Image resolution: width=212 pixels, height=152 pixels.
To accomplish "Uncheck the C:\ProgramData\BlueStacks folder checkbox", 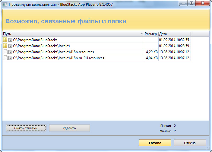I will (x=10, y=40).
